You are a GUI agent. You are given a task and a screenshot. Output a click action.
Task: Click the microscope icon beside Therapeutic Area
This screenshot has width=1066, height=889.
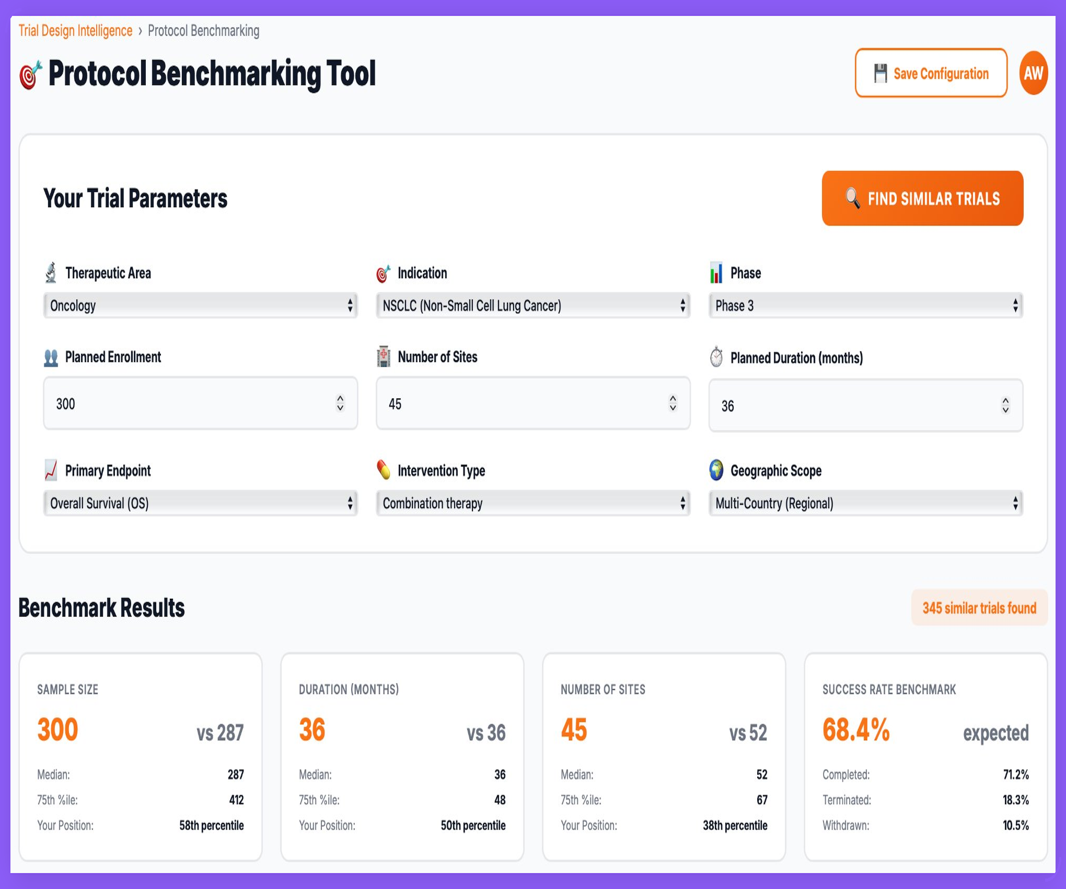coord(50,273)
